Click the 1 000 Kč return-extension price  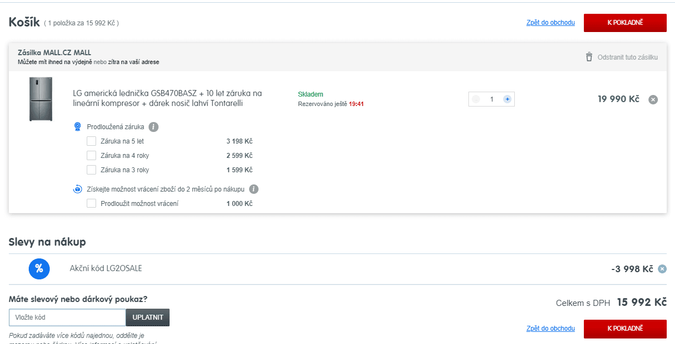pos(239,204)
